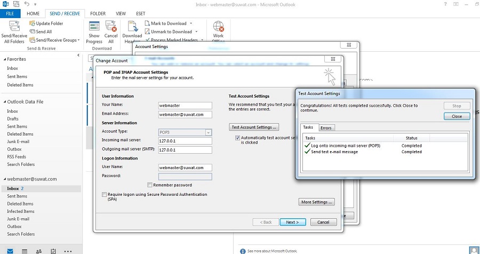Open quick access toolbar customize arrow
480x254 pixels.
click(36, 4)
